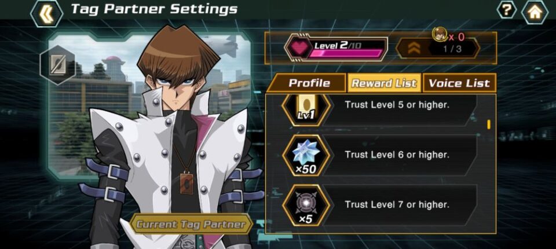Toggle the card hide icon beside portrait
556x249 pixels.
click(58, 65)
